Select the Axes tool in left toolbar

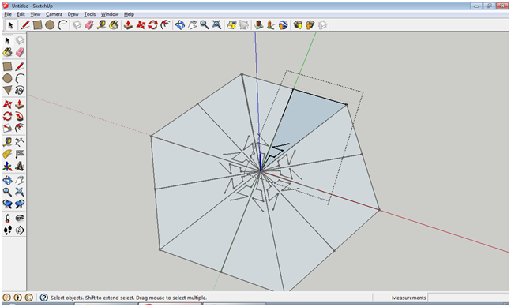[7, 167]
